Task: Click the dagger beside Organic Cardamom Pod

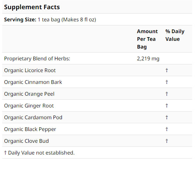Action: click(x=167, y=117)
